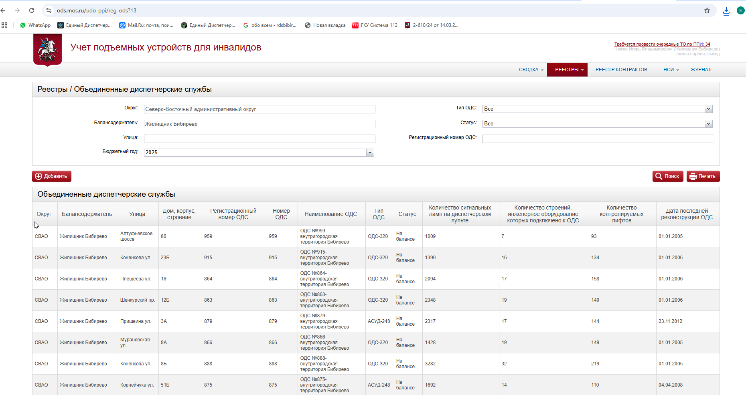Click the Moscow coat of arms logo
Viewport: 746px width, 395px height.
pyautogui.click(x=47, y=49)
